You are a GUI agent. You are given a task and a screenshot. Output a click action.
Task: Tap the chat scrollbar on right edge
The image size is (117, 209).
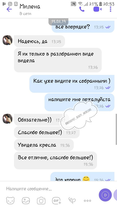tap(116, 129)
